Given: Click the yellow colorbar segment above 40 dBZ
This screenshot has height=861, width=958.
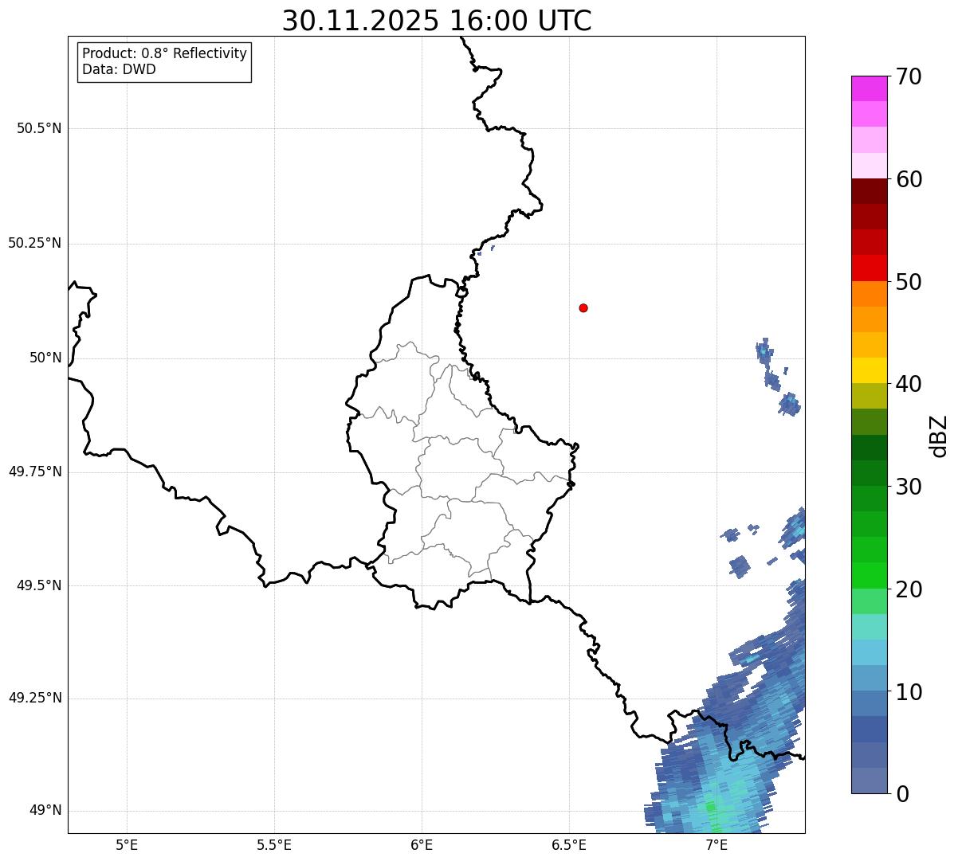Looking at the screenshot, I should [x=869, y=370].
